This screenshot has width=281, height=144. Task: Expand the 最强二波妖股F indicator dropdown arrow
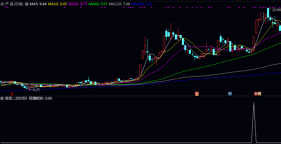point(2,98)
